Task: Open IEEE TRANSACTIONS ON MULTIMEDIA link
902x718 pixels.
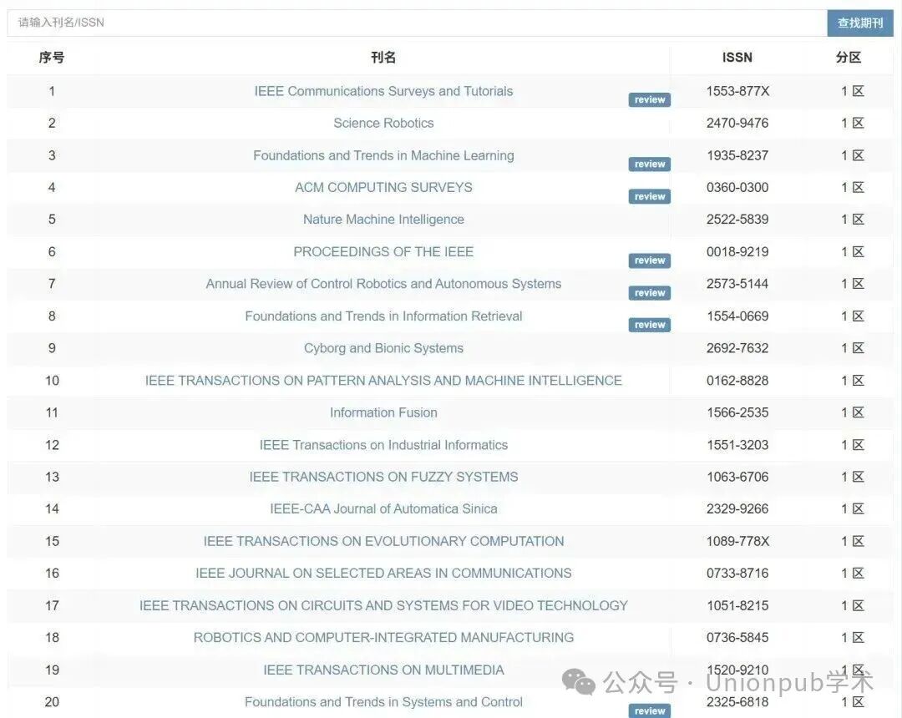Action: point(383,670)
